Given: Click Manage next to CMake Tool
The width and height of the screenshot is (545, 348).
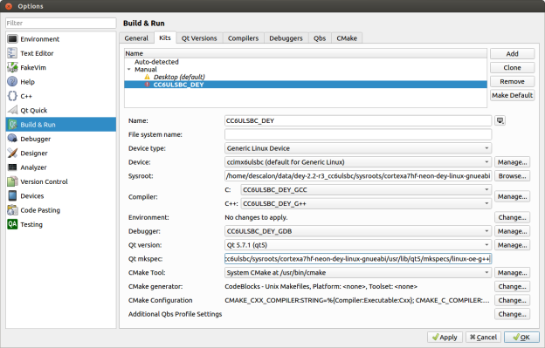Looking at the screenshot, I should coord(513,273).
